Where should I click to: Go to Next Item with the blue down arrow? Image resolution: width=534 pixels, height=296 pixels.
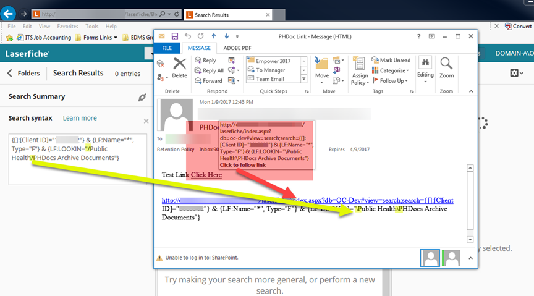[226, 36]
